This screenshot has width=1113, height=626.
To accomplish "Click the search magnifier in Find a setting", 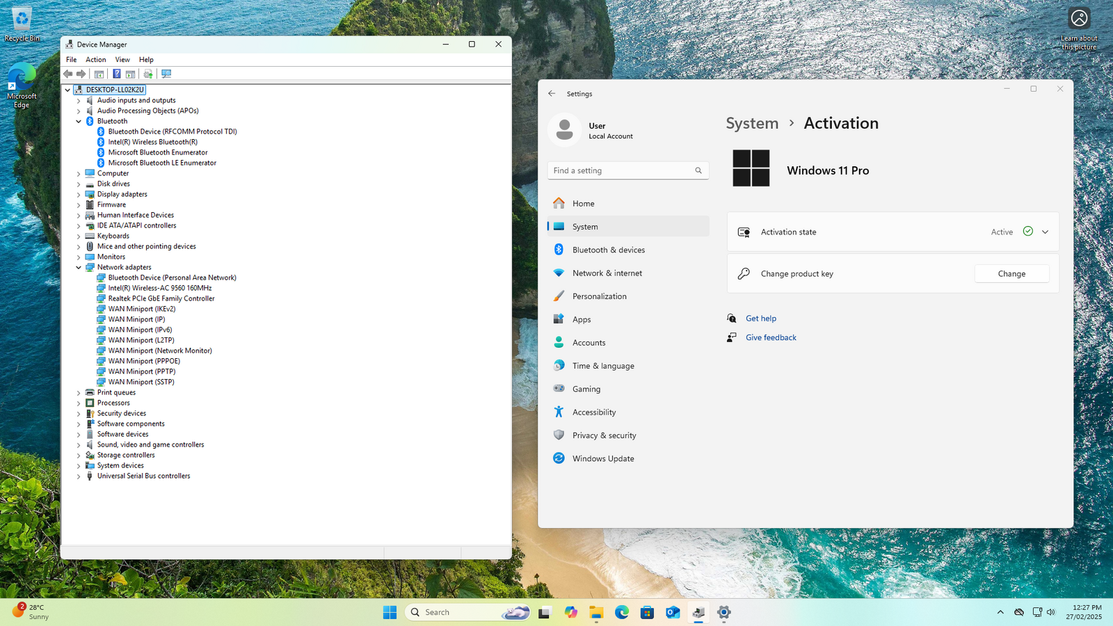I will click(x=698, y=170).
